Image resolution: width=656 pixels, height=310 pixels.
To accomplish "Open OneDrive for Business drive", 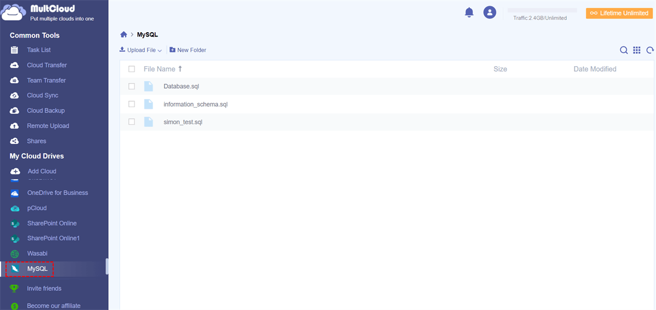I will click(57, 193).
